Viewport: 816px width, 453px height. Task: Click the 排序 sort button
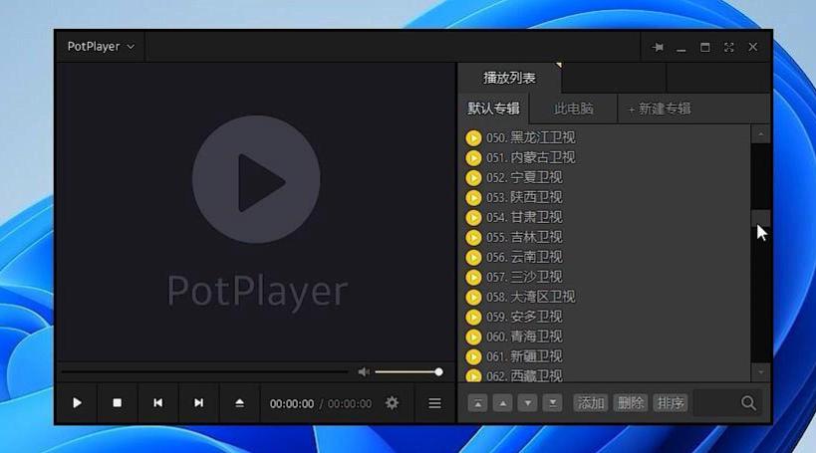671,403
